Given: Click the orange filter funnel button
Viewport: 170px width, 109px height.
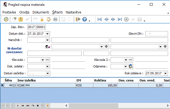Looking at the screenshot, I should click(48, 105).
